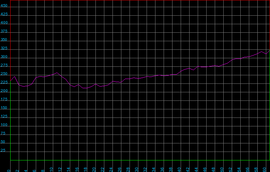Screen dimensions: 270x172
Task: Click the horizontal axis tick label 36
Action: point(162,169)
